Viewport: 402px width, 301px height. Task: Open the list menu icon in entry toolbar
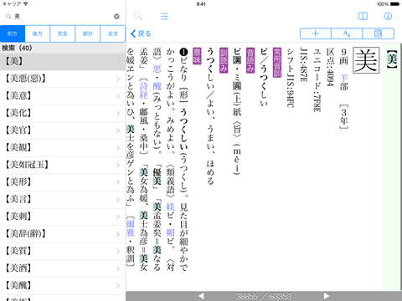click(164, 16)
